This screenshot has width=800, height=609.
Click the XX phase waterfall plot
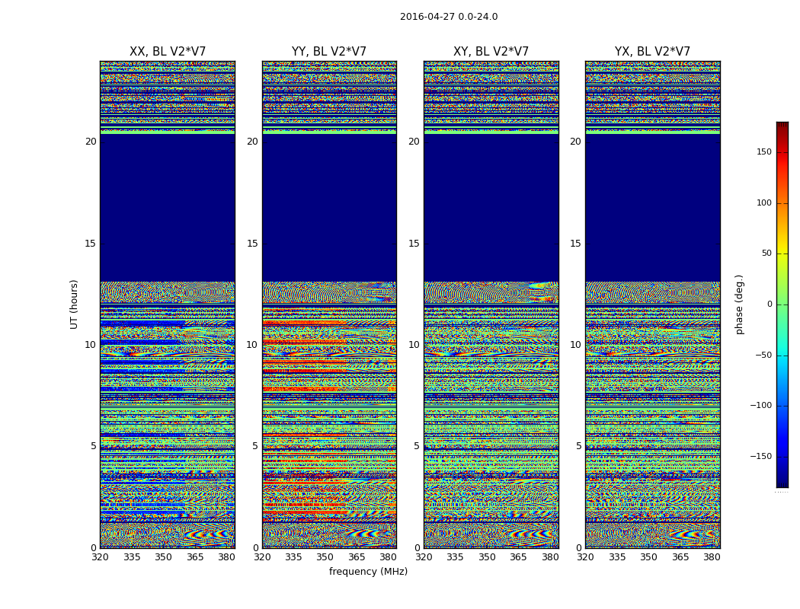(x=168, y=304)
